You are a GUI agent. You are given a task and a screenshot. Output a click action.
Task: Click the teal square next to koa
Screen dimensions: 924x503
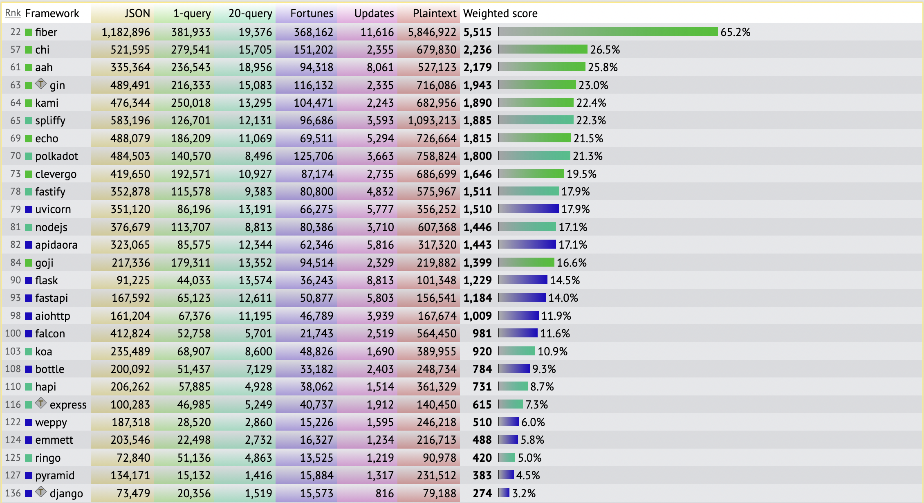[29, 351]
